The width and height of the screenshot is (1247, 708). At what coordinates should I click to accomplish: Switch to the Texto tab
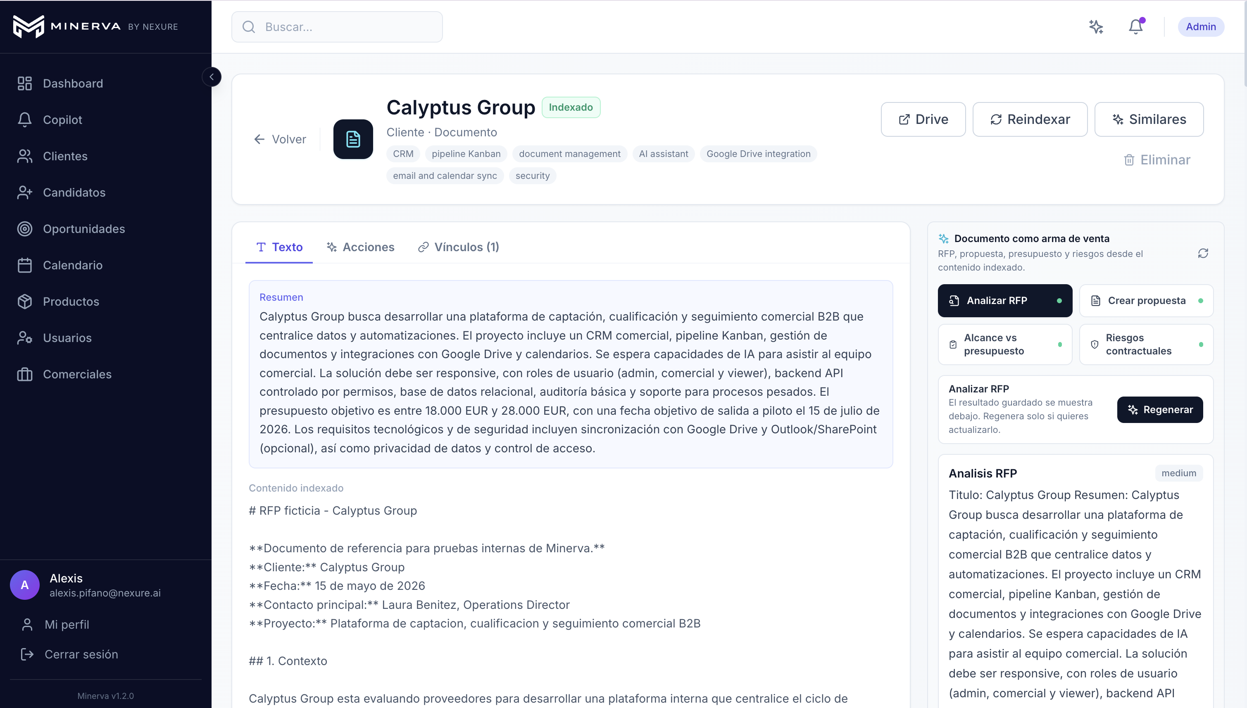point(279,247)
